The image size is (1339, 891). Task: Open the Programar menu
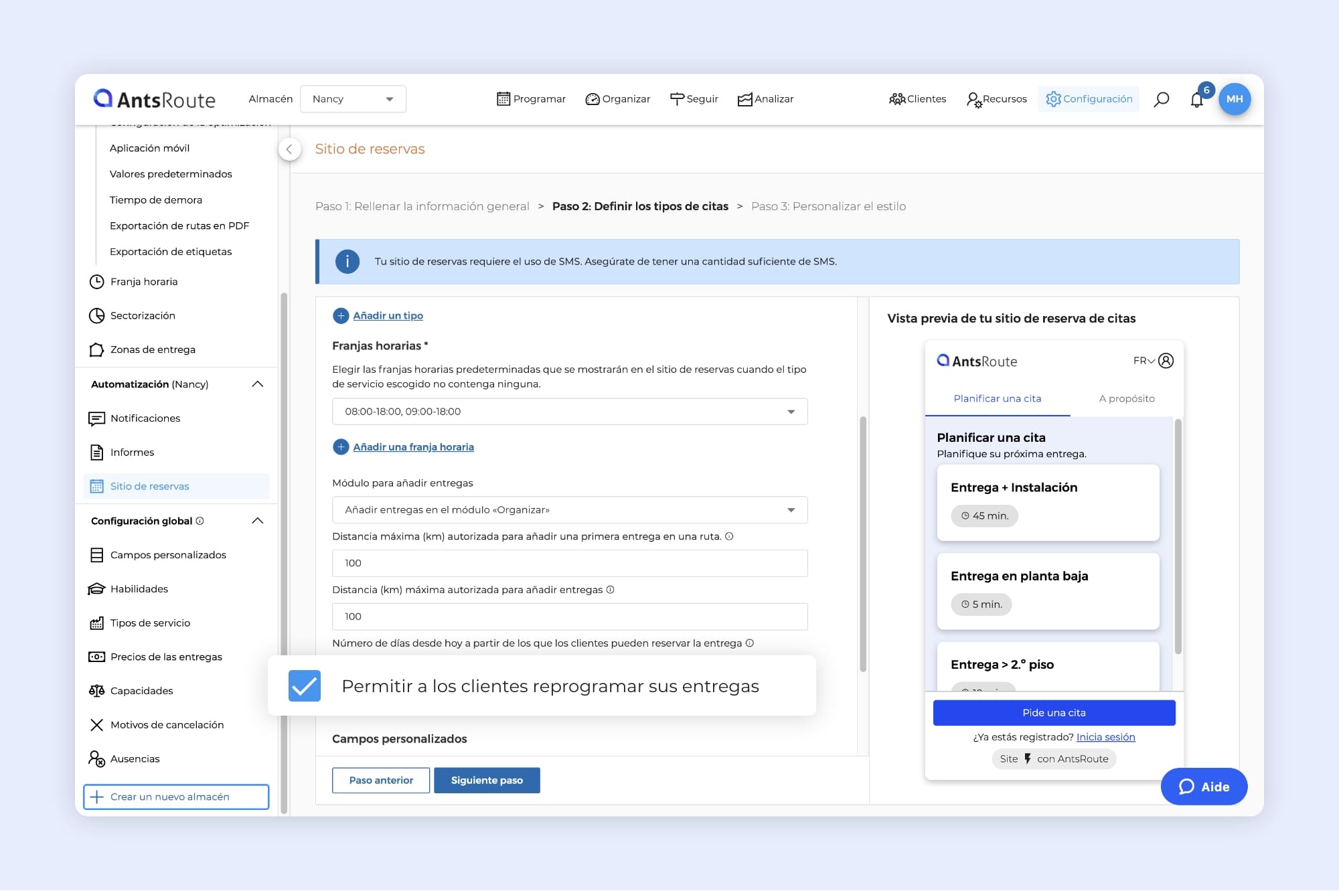[531, 99]
